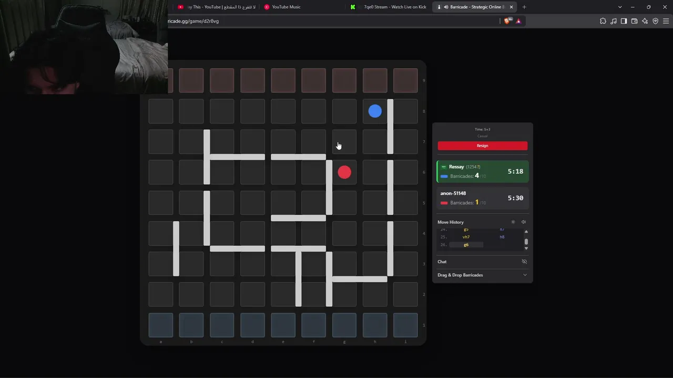Switch to the 7qe0 Stream Kick tab
The width and height of the screenshot is (673, 378).
tap(389, 7)
